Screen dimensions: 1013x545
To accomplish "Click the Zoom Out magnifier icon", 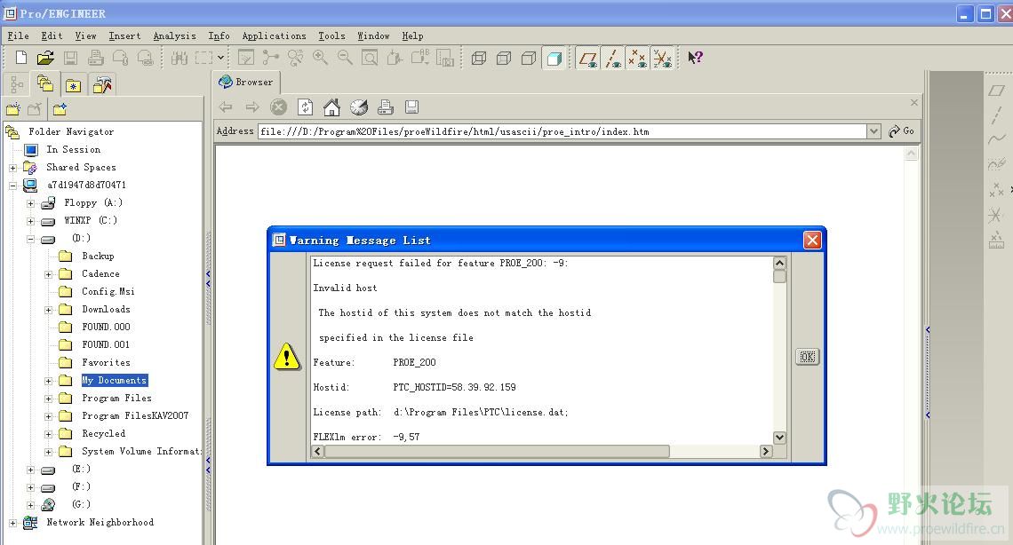I will click(x=345, y=58).
